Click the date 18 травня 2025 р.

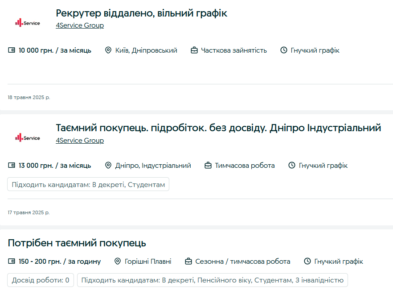29,97
